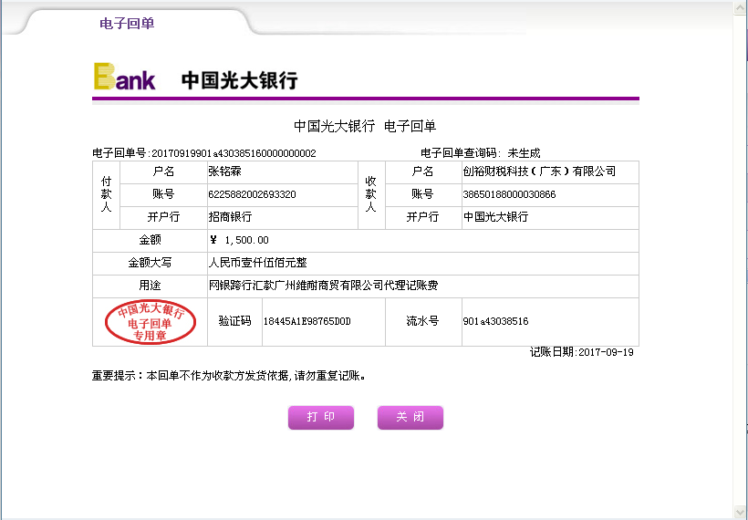Select payee account 38650188000030866
The image size is (748, 520).
point(509,194)
